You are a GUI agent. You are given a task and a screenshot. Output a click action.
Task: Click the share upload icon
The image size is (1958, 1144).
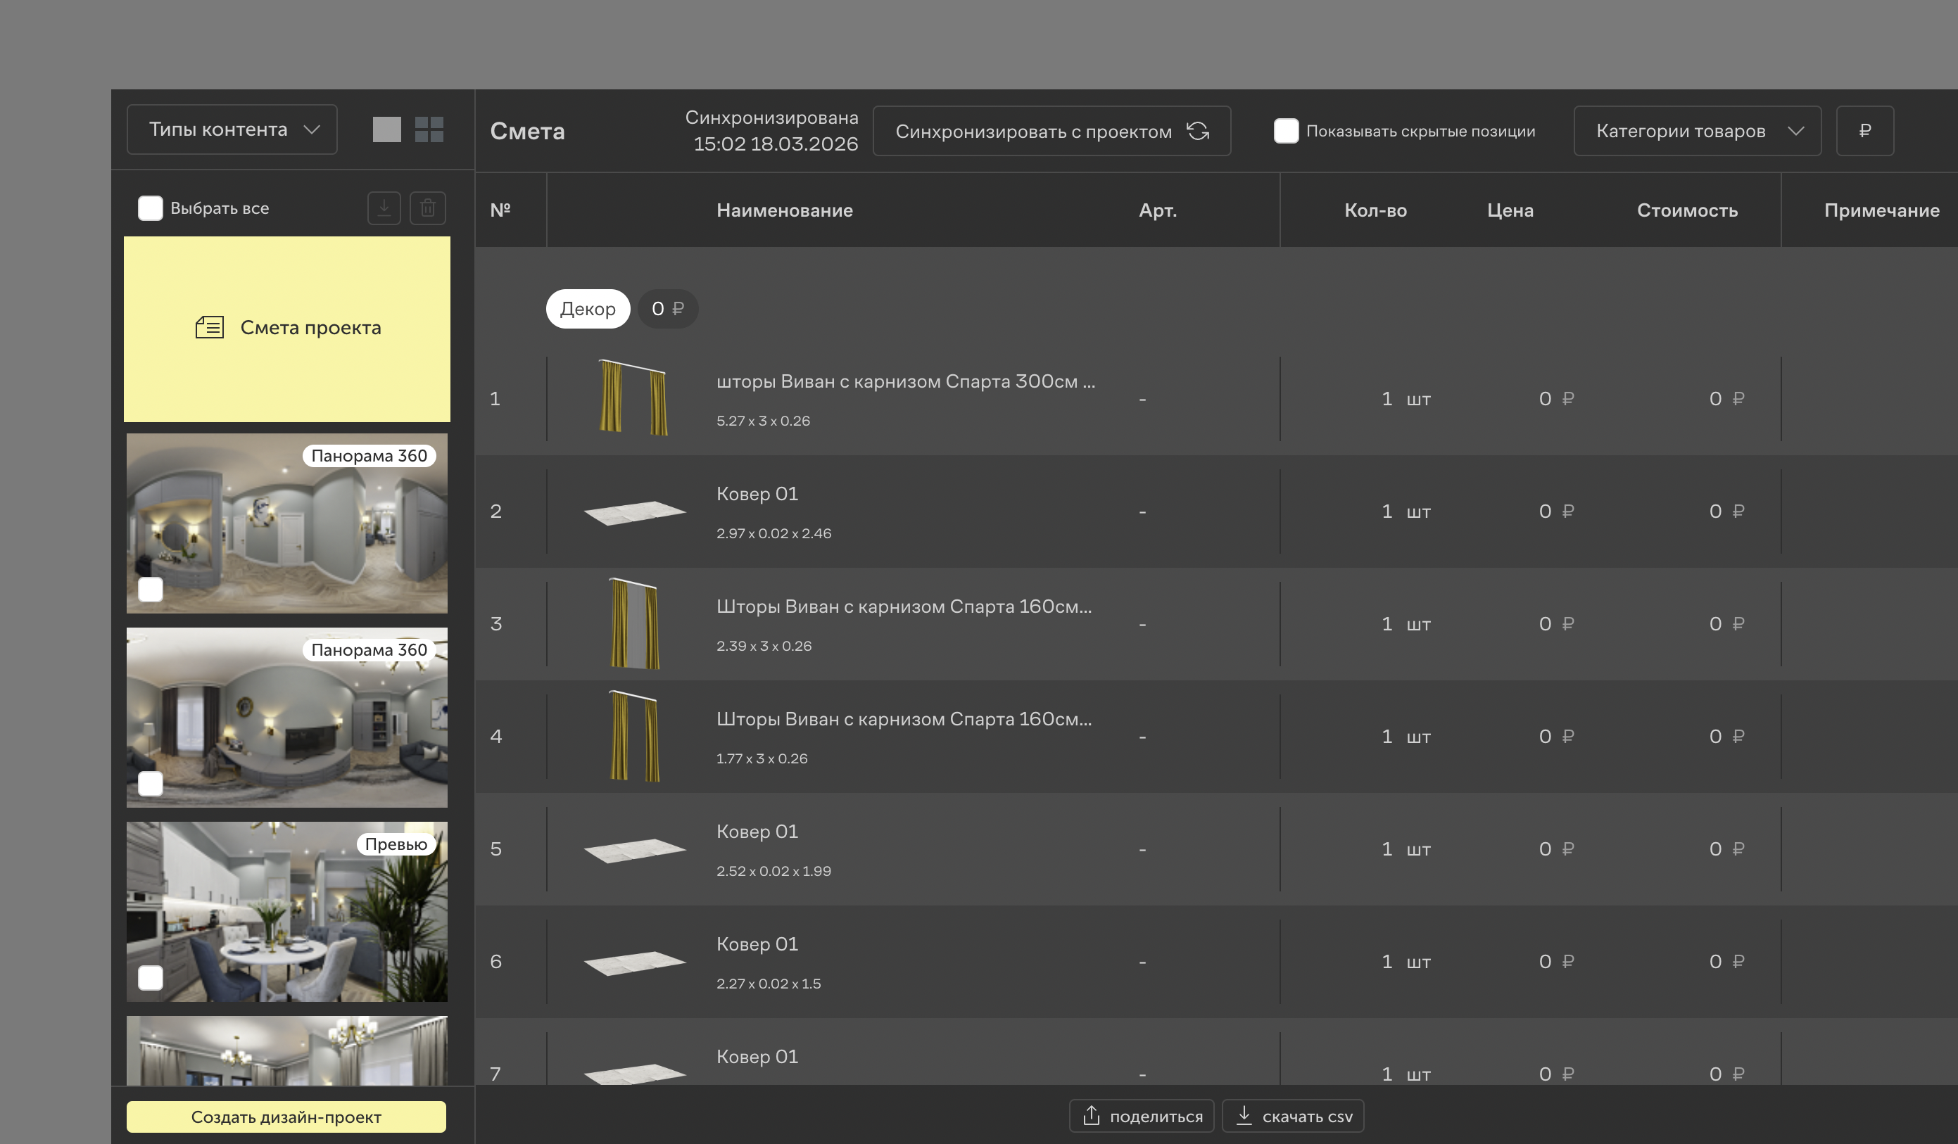coord(1091,1115)
